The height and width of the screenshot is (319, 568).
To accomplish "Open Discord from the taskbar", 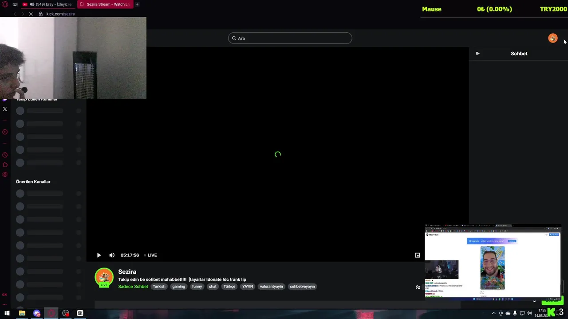I will (x=37, y=313).
